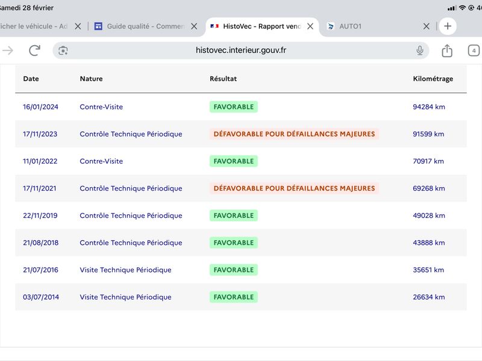Image resolution: width=482 pixels, height=361 pixels.
Task: Click the Kilométrage column header
Action: tap(433, 79)
